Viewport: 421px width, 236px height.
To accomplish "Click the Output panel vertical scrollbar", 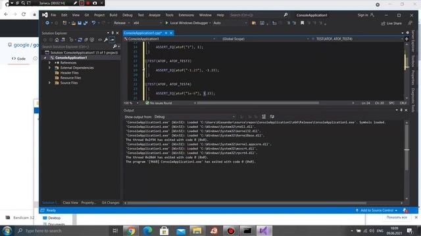I will pyautogui.click(x=407, y=147).
